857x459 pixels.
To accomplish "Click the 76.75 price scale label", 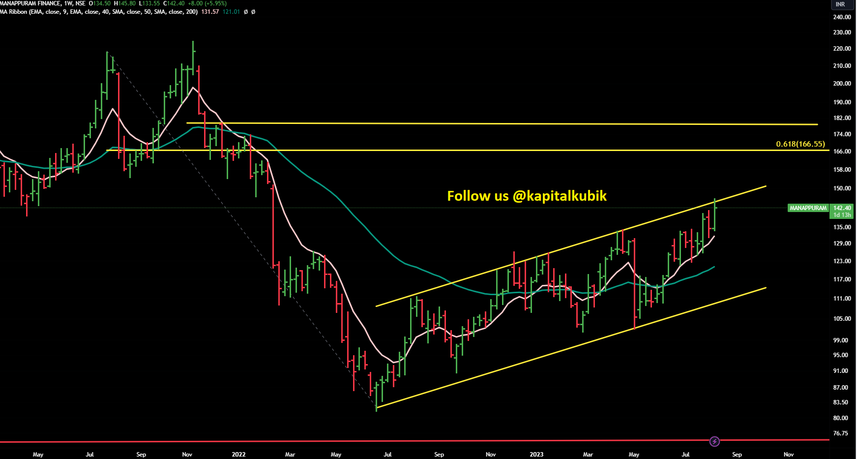I will click(x=840, y=433).
